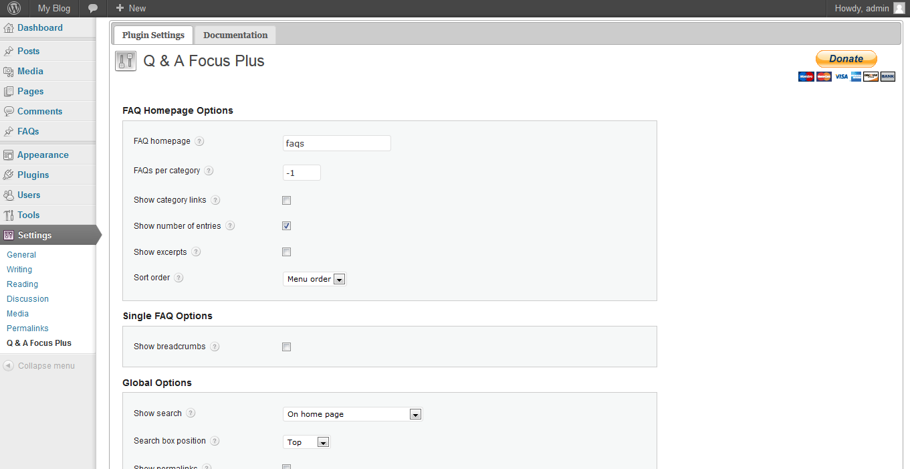Click help icon beside Show excerpts

[x=196, y=252]
